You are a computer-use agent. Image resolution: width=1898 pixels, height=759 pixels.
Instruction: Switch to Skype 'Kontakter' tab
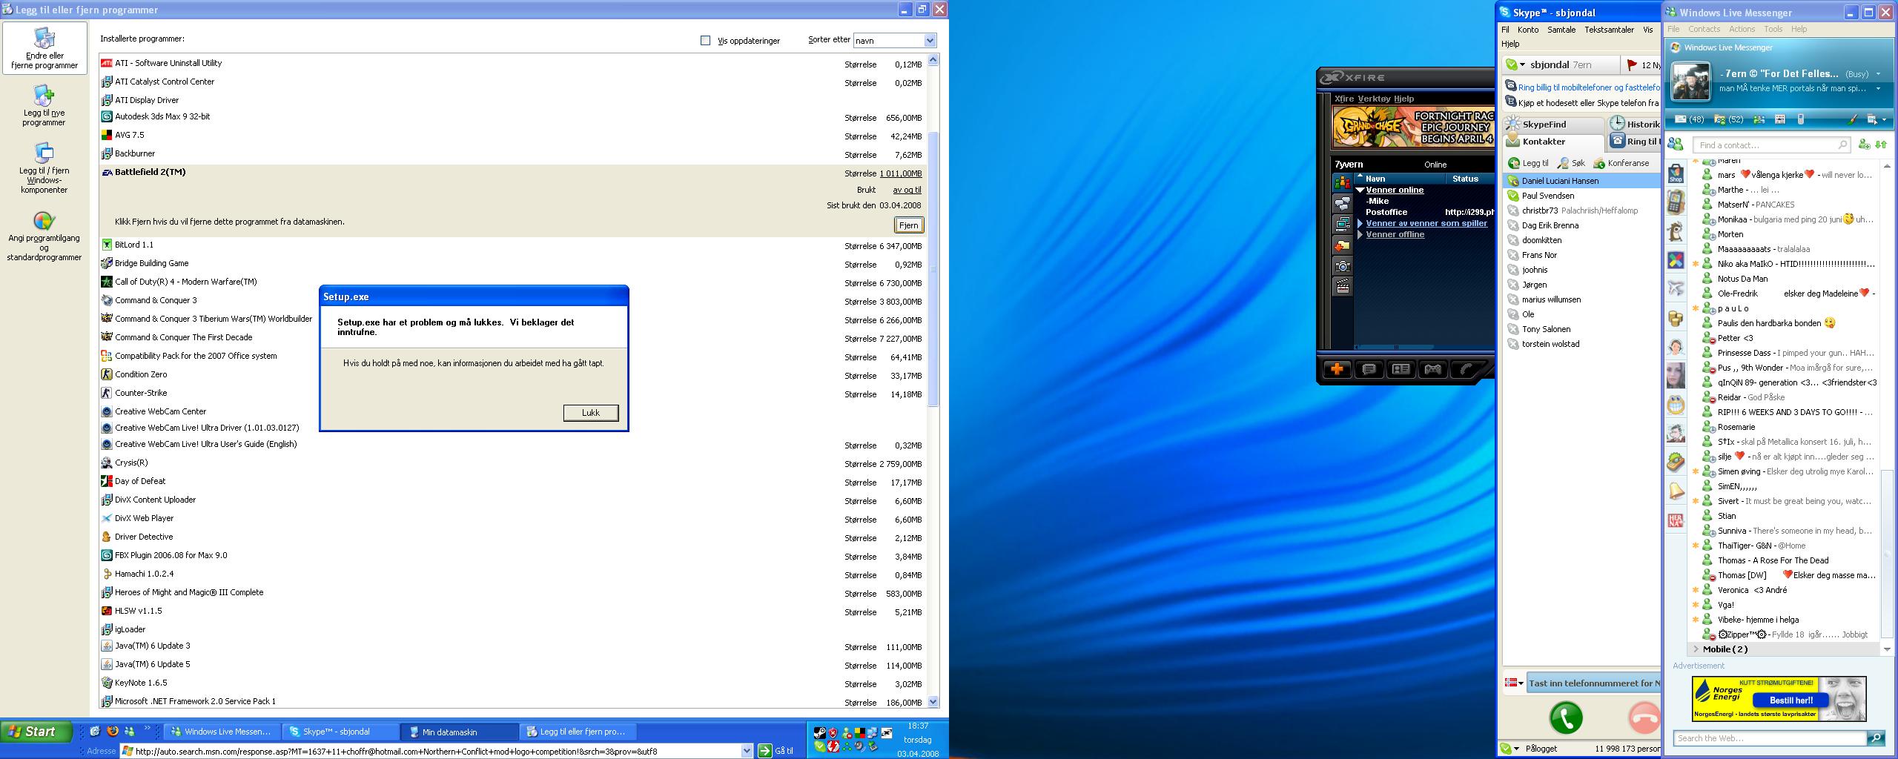[1553, 142]
